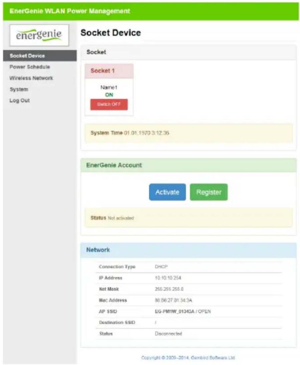Click the Destination SSID label
Screen dimensions: 300x365
[117, 322]
